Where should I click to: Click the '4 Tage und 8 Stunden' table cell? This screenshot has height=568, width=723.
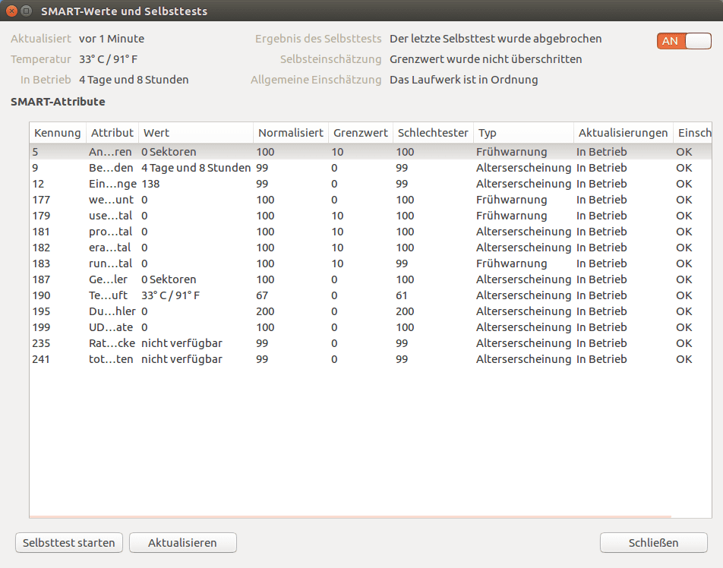coord(196,168)
